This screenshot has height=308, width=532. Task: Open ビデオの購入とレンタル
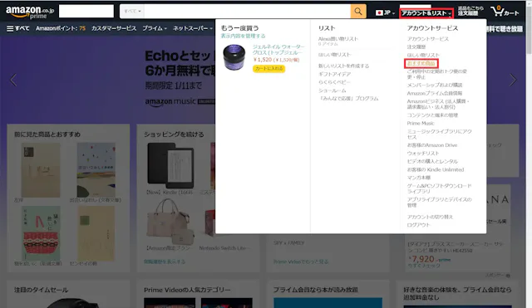pyautogui.click(x=432, y=162)
